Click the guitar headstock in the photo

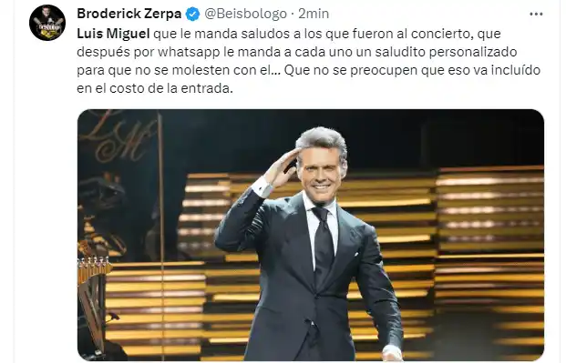[x=94, y=268]
